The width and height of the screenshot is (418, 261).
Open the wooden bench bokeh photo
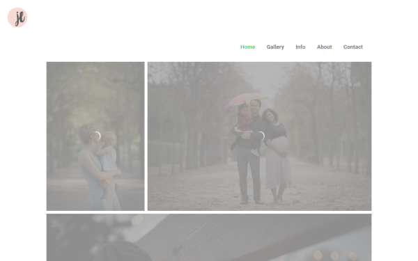[x=209, y=237]
